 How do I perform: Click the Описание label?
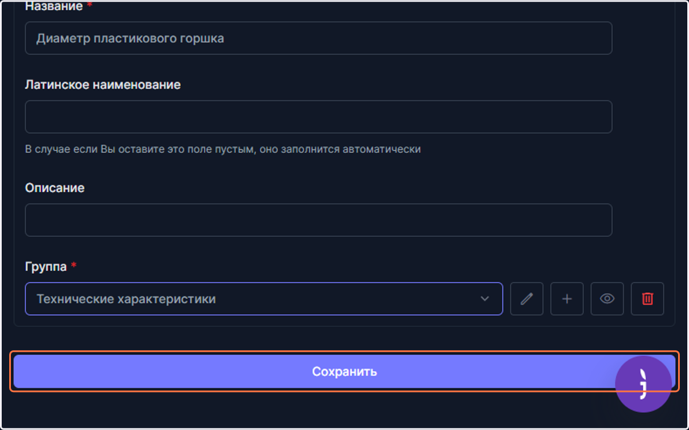55,188
